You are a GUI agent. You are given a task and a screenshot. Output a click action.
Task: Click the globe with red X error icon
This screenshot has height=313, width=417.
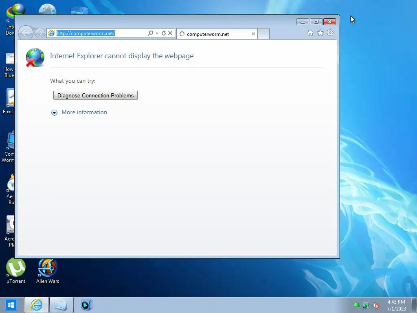pos(35,57)
